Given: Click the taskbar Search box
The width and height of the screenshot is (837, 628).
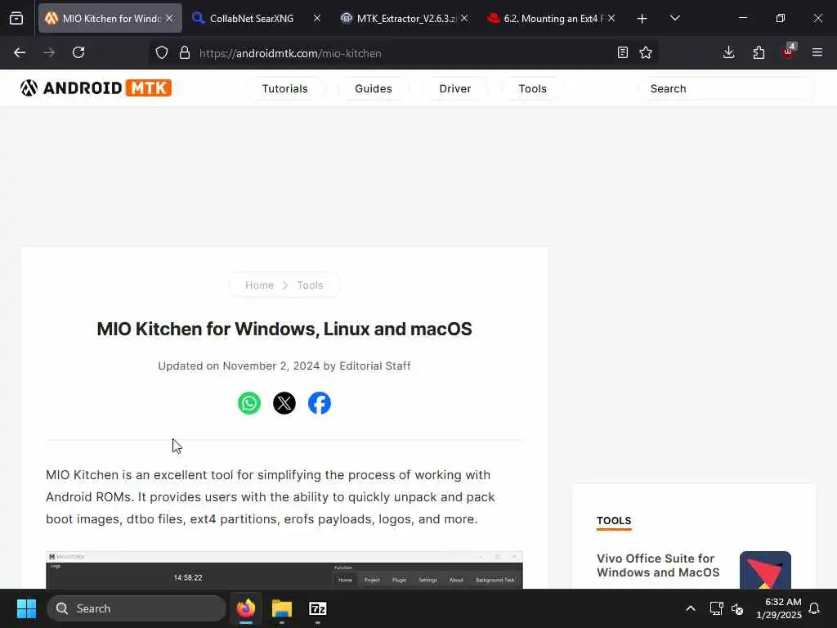Looking at the screenshot, I should [x=137, y=608].
